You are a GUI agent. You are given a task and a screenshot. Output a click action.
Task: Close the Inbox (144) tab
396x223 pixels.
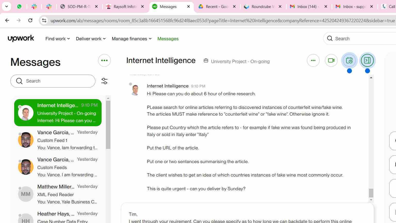click(326, 6)
